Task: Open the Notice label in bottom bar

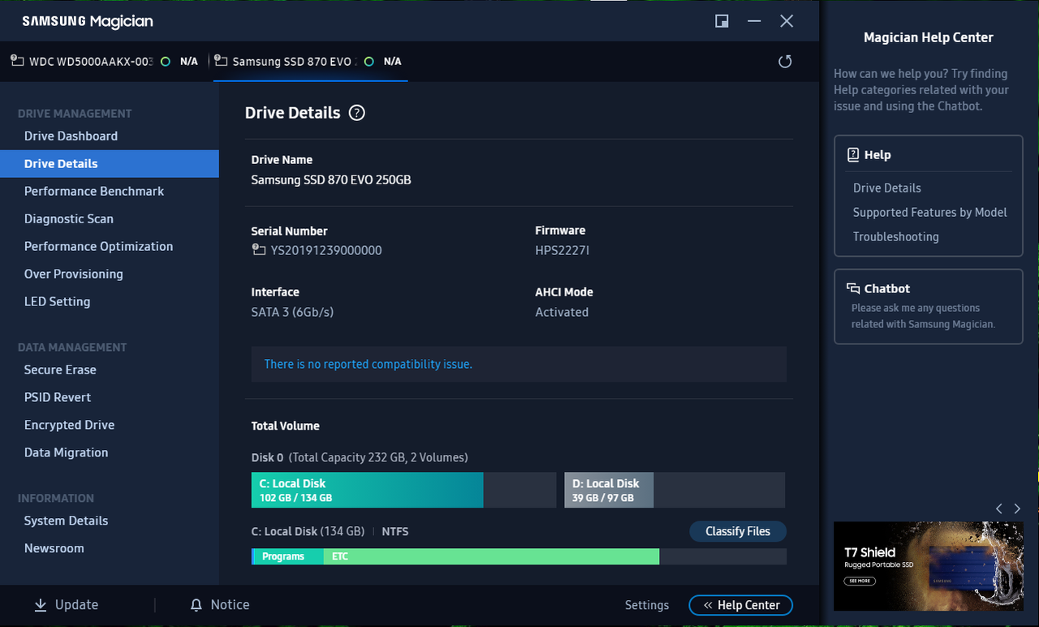Action: coord(230,605)
